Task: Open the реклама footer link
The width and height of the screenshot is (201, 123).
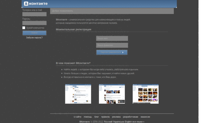Action: [x=116, y=117]
